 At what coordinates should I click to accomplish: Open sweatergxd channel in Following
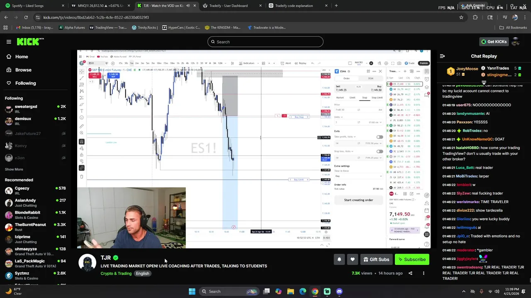35,109
